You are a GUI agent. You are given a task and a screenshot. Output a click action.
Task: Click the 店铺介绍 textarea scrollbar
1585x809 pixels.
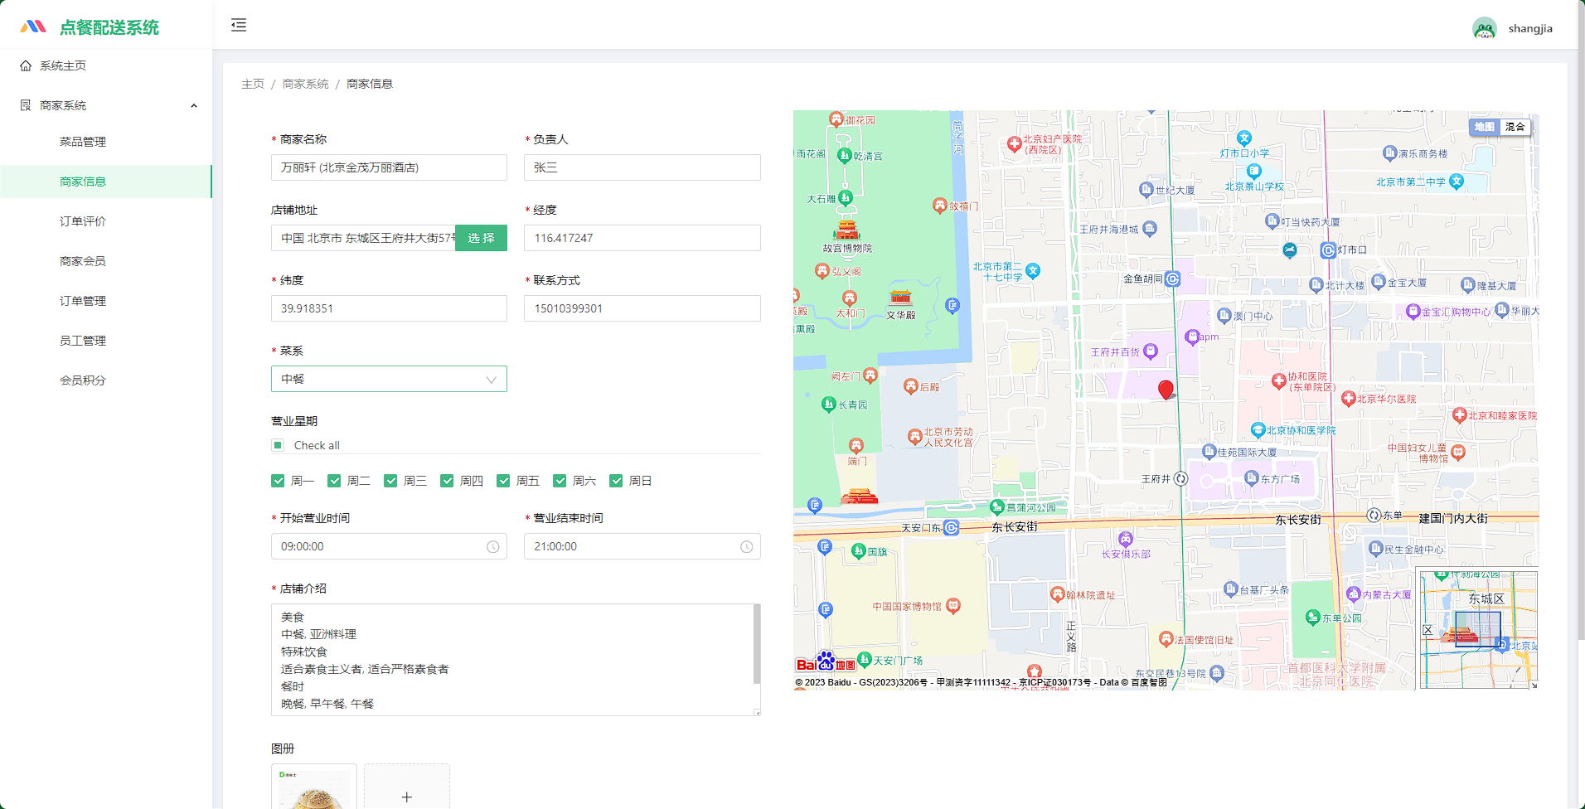756,644
